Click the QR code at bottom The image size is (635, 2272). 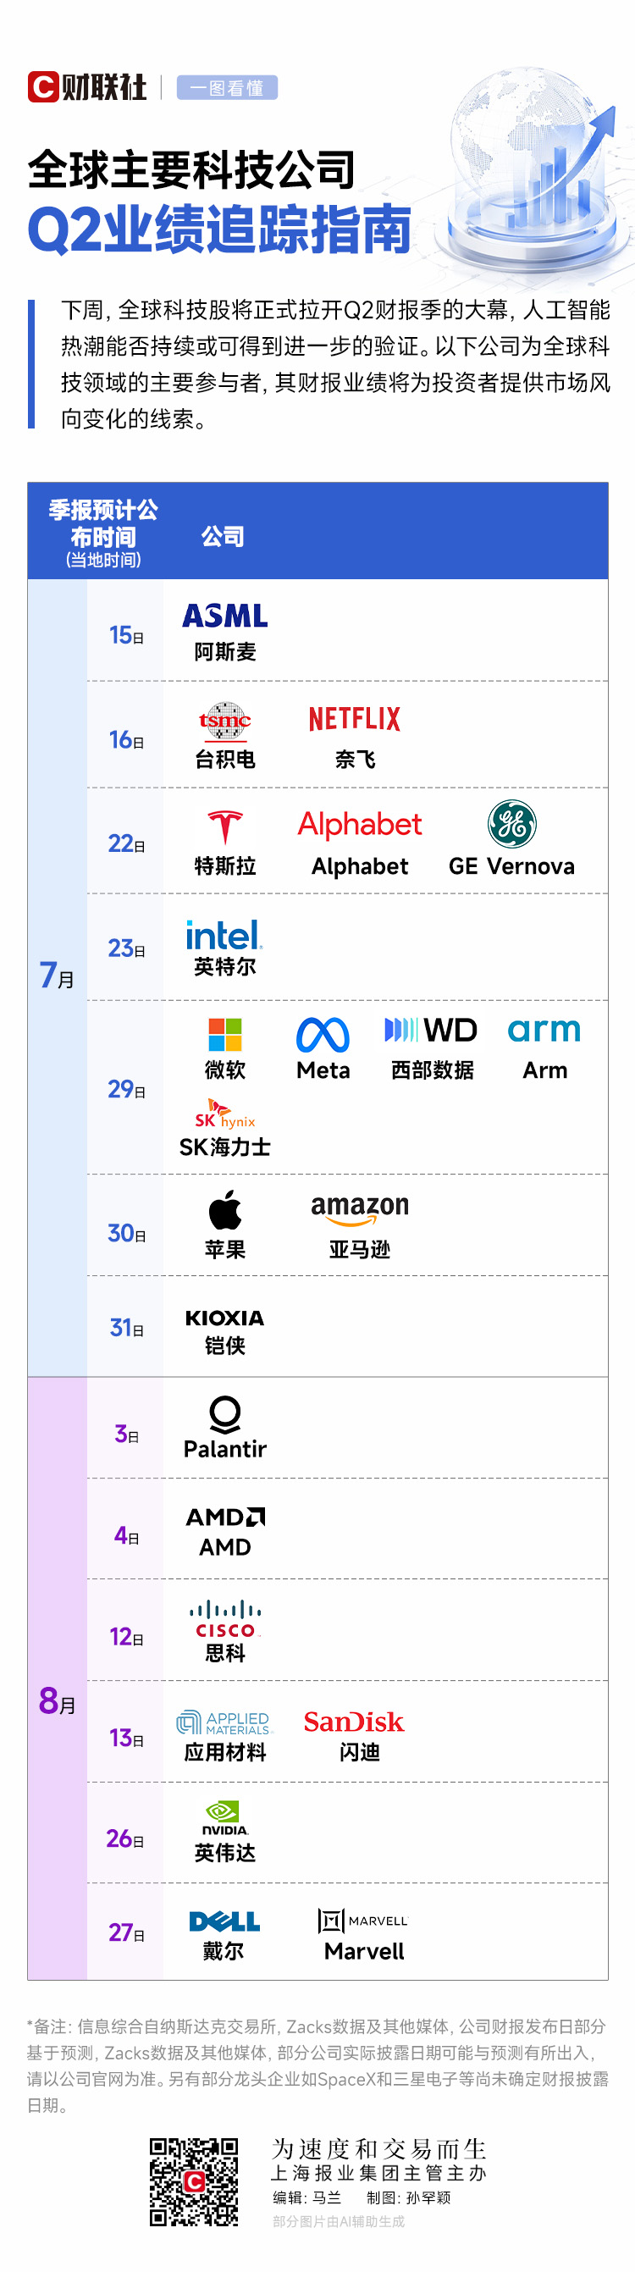pyautogui.click(x=194, y=2181)
